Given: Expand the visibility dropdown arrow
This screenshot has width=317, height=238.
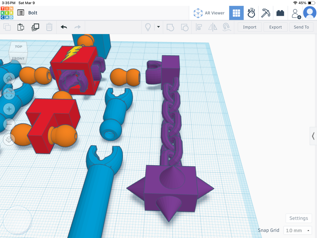Looking at the screenshot, I should pos(158,27).
